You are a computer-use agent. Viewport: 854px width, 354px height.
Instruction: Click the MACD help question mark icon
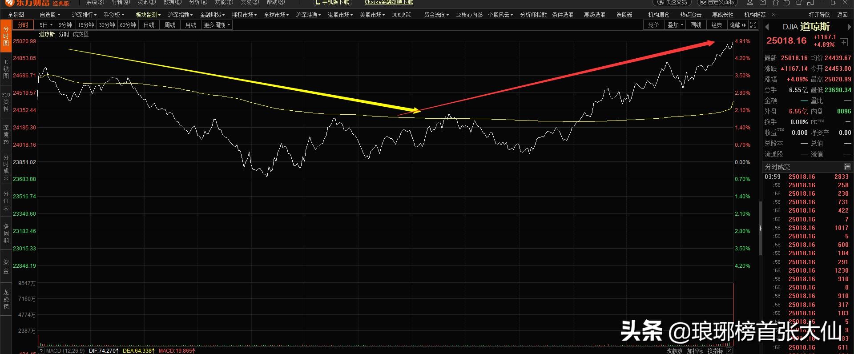click(41, 351)
